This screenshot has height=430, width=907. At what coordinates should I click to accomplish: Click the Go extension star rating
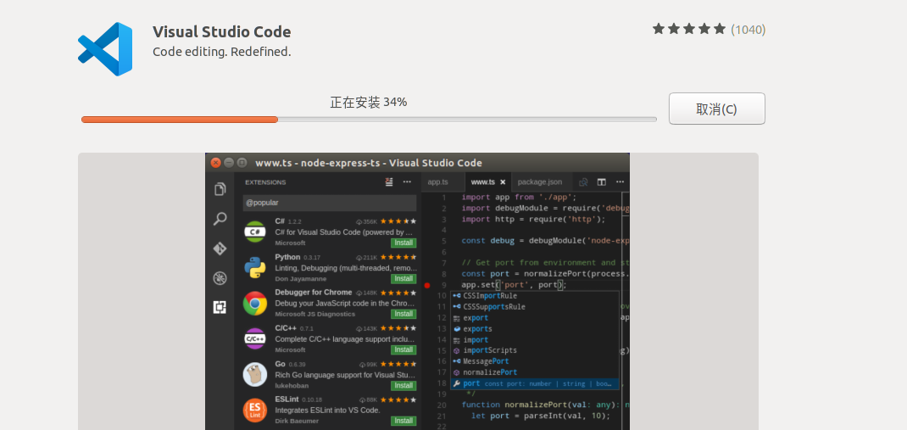(x=398, y=364)
